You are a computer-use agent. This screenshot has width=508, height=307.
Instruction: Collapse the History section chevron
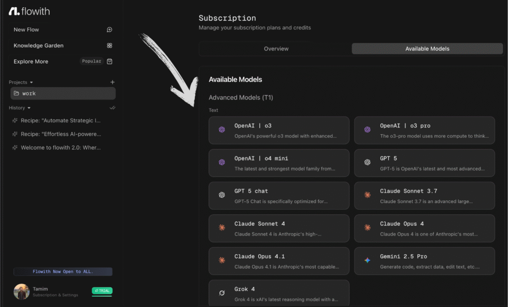point(29,108)
